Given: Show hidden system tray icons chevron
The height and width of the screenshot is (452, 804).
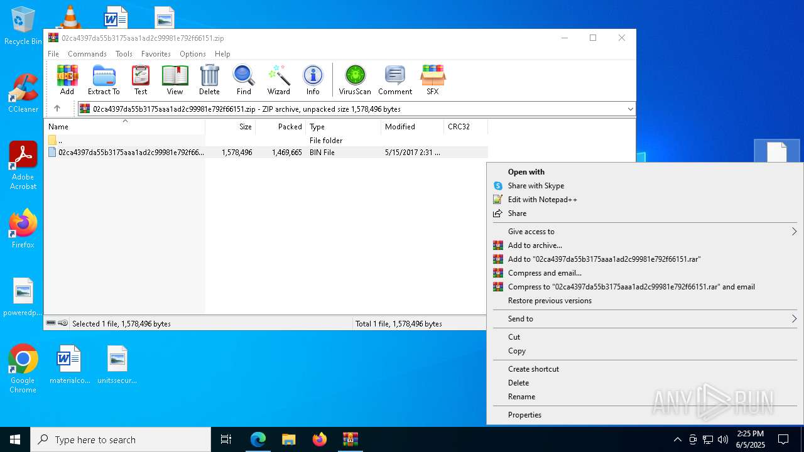Looking at the screenshot, I should coord(677,439).
